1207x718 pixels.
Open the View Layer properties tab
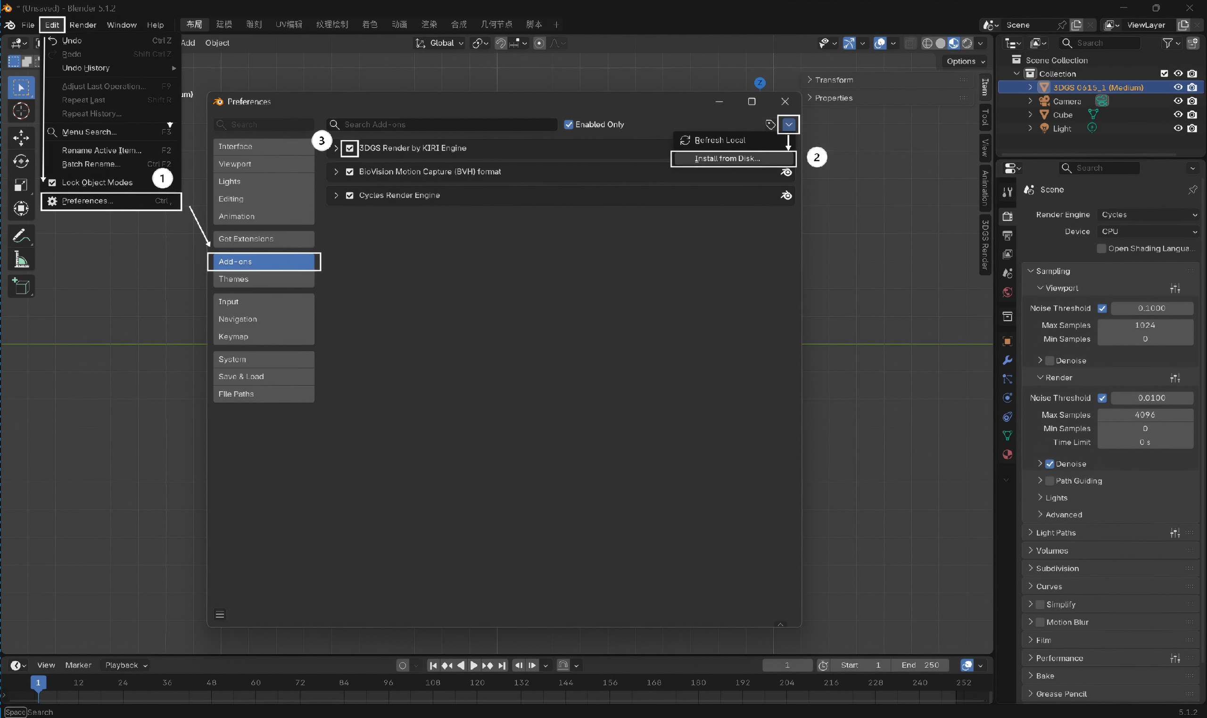point(1008,255)
